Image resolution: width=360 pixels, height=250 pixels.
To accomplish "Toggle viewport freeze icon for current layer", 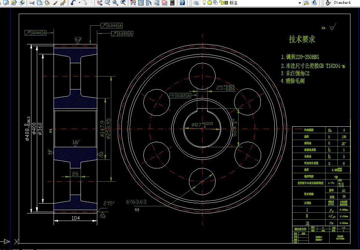I will pyautogui.click(x=215, y=3).
